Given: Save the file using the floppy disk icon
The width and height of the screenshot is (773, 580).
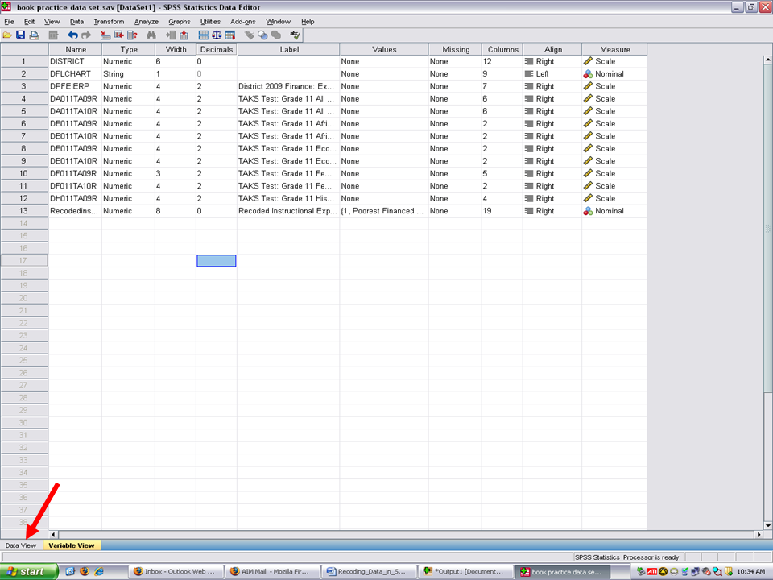Looking at the screenshot, I should click(x=20, y=35).
